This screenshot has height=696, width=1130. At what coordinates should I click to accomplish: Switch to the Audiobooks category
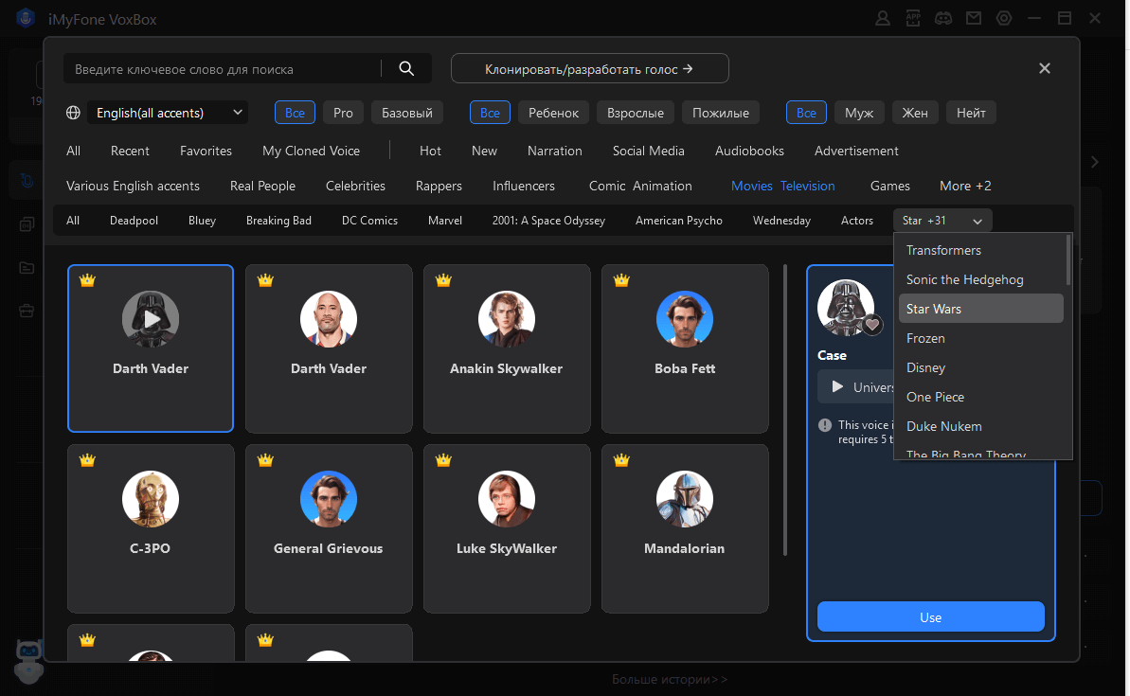click(749, 151)
